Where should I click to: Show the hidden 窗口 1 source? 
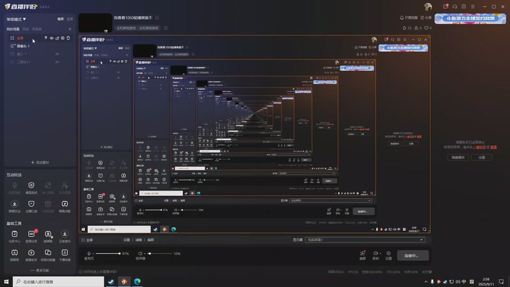[x=57, y=54]
